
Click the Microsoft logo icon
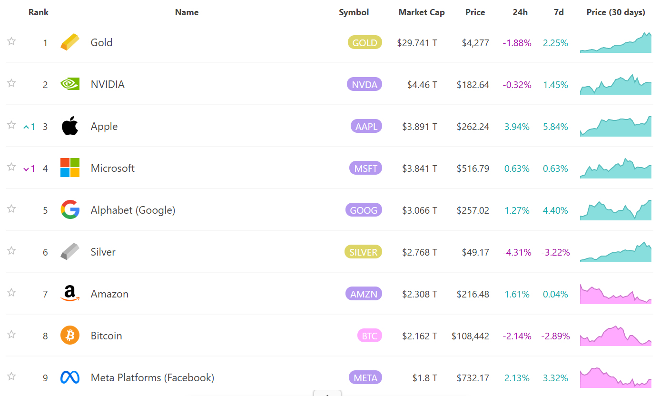[x=69, y=168]
